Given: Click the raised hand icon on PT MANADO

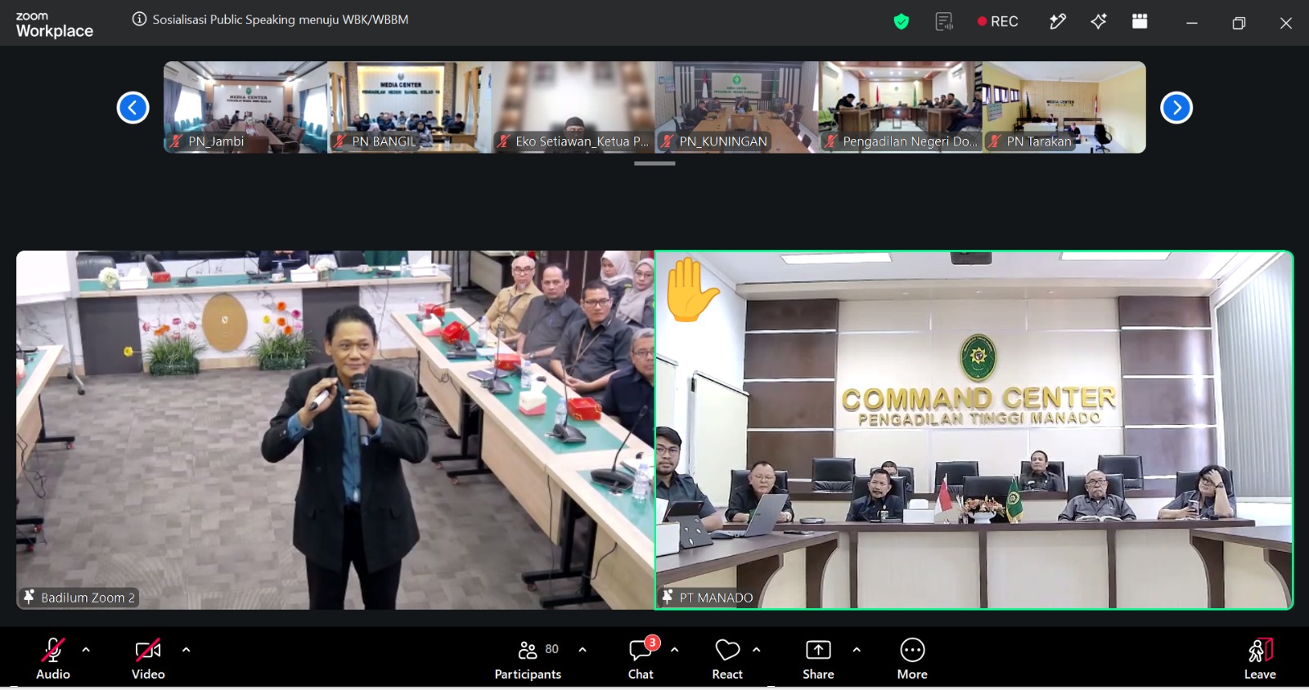Looking at the screenshot, I should [x=692, y=290].
